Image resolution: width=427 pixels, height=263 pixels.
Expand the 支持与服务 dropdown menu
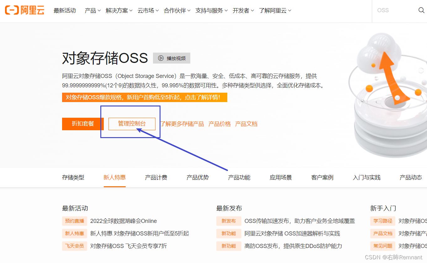click(x=212, y=11)
